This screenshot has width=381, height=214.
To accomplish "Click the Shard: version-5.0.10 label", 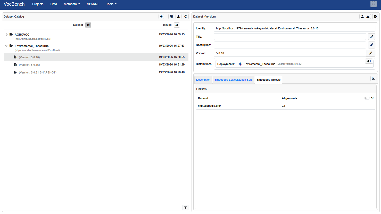I will [289, 64].
